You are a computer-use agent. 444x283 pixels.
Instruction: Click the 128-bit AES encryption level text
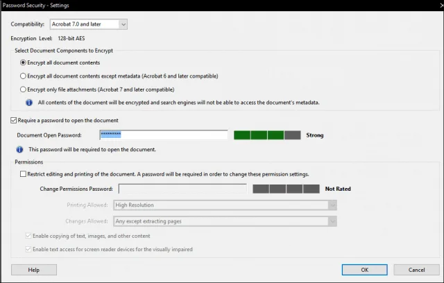point(71,38)
